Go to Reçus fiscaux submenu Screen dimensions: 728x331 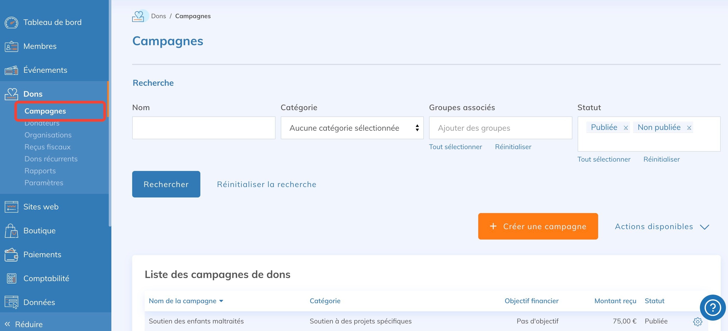click(47, 147)
